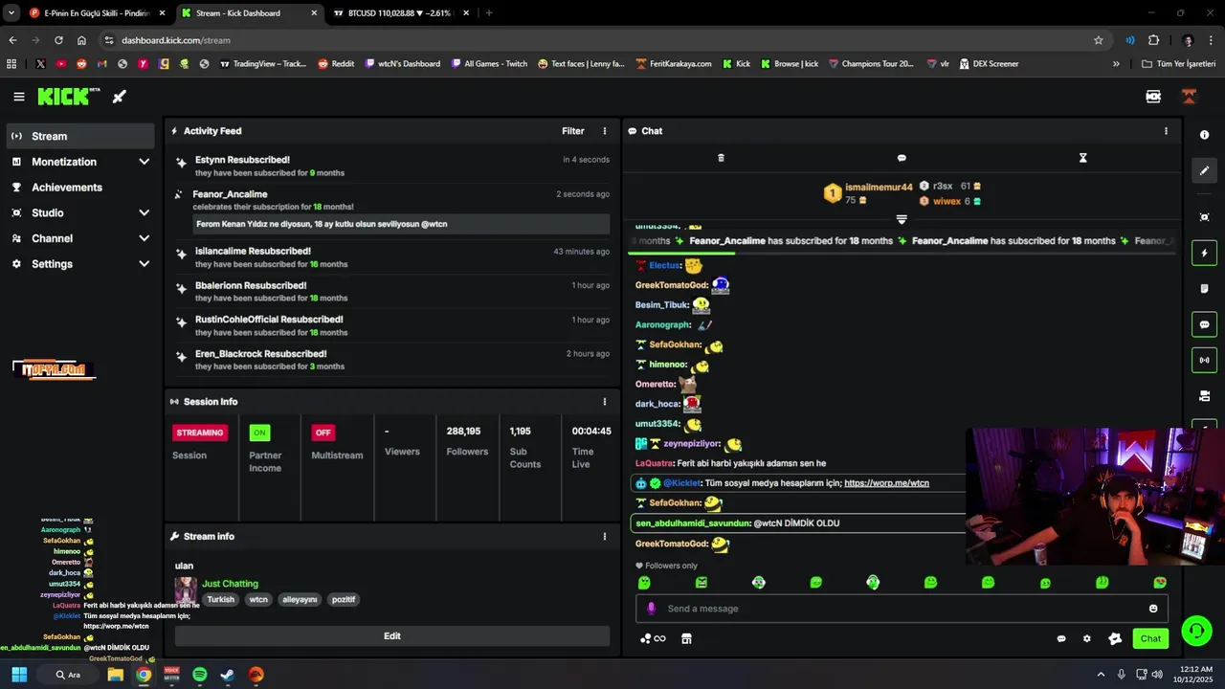
Task: Select the first green emote under Followers only
Action: [644, 583]
